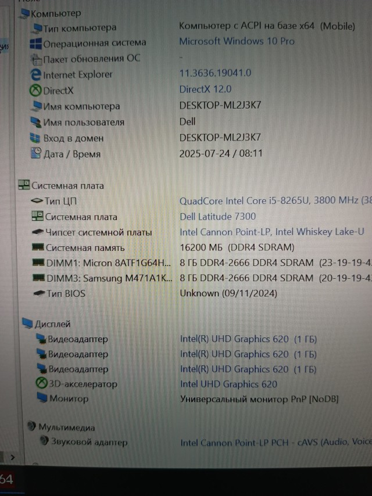Viewport: 372px width, 496px height.
Task: Click the scroll right arrow at bottom left
Action: [x=12, y=458]
